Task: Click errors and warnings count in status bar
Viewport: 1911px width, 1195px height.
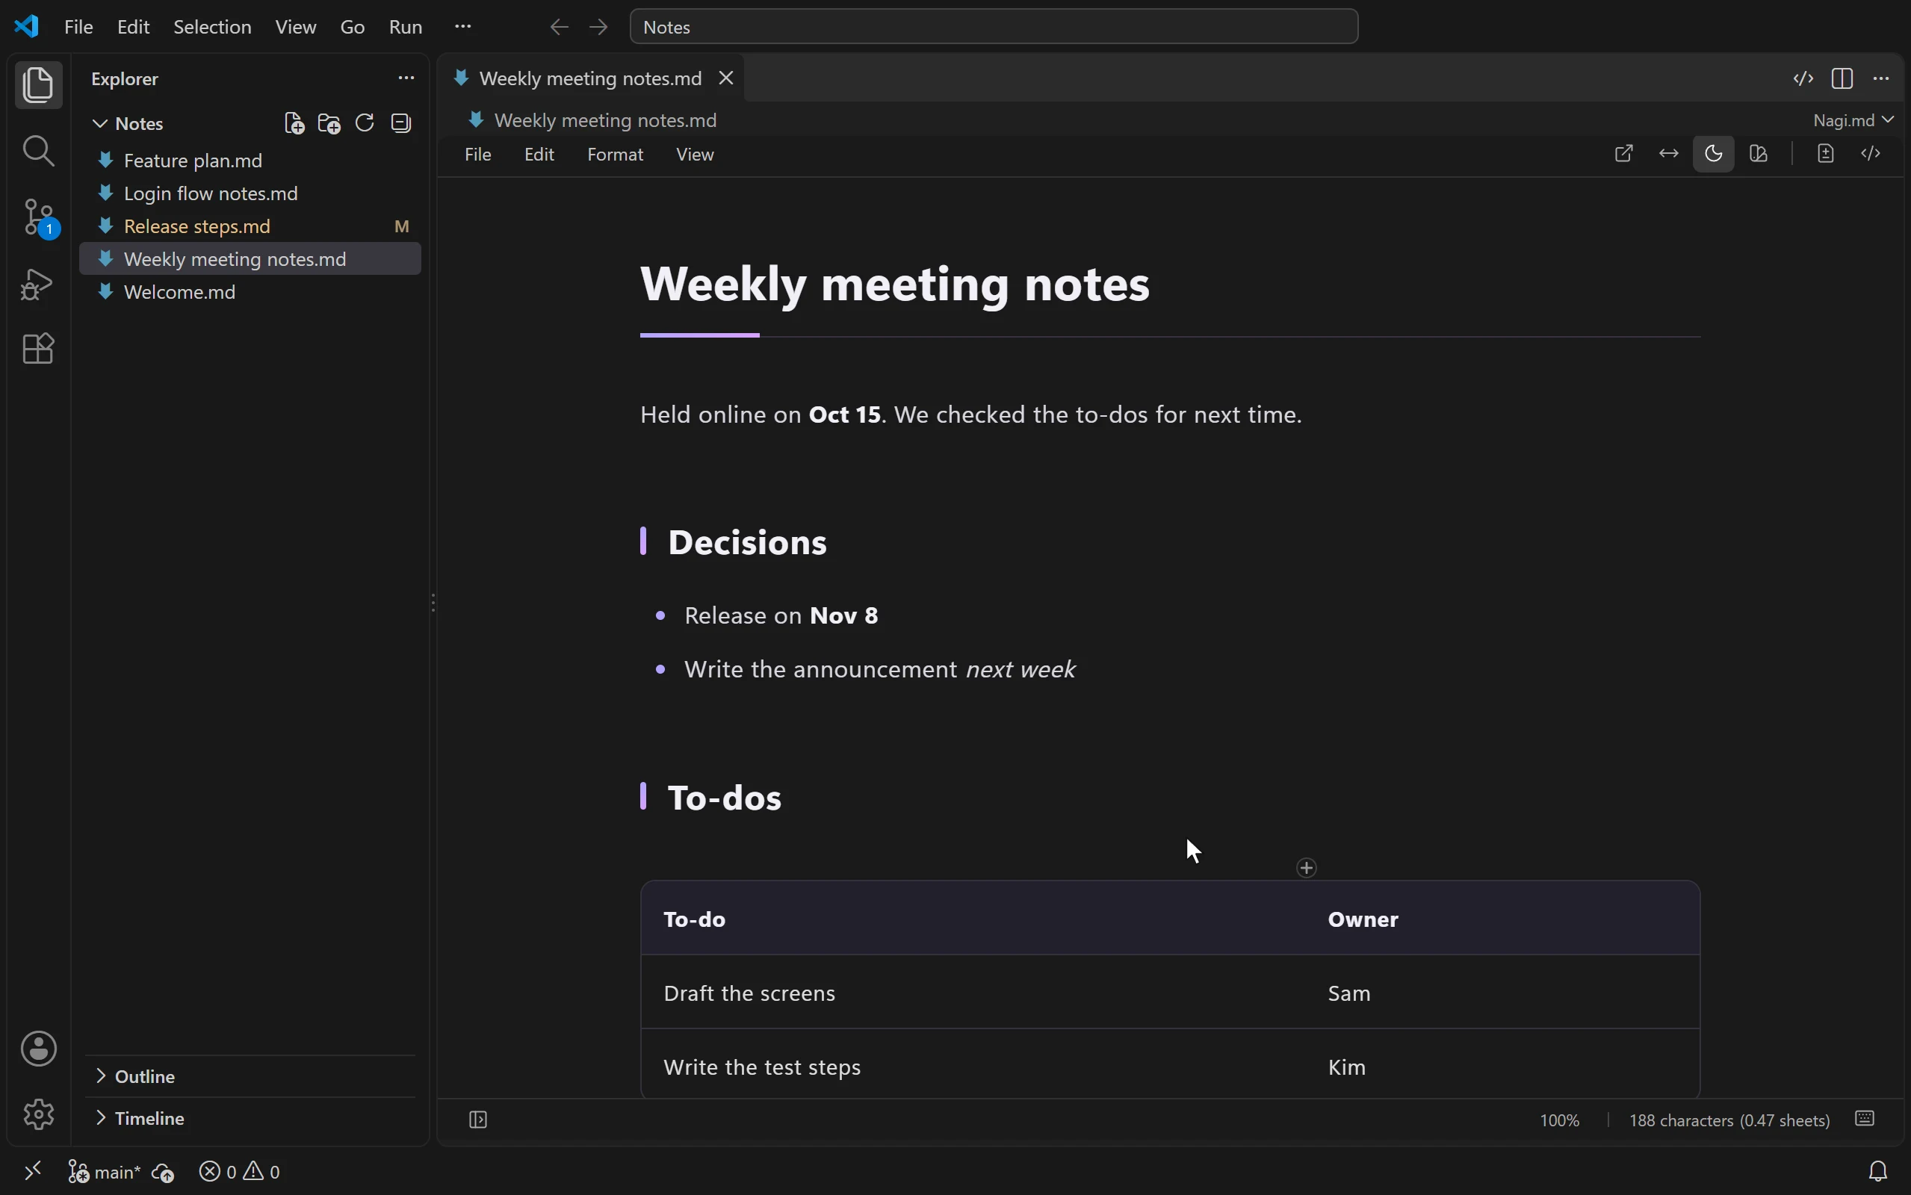Action: (x=240, y=1171)
